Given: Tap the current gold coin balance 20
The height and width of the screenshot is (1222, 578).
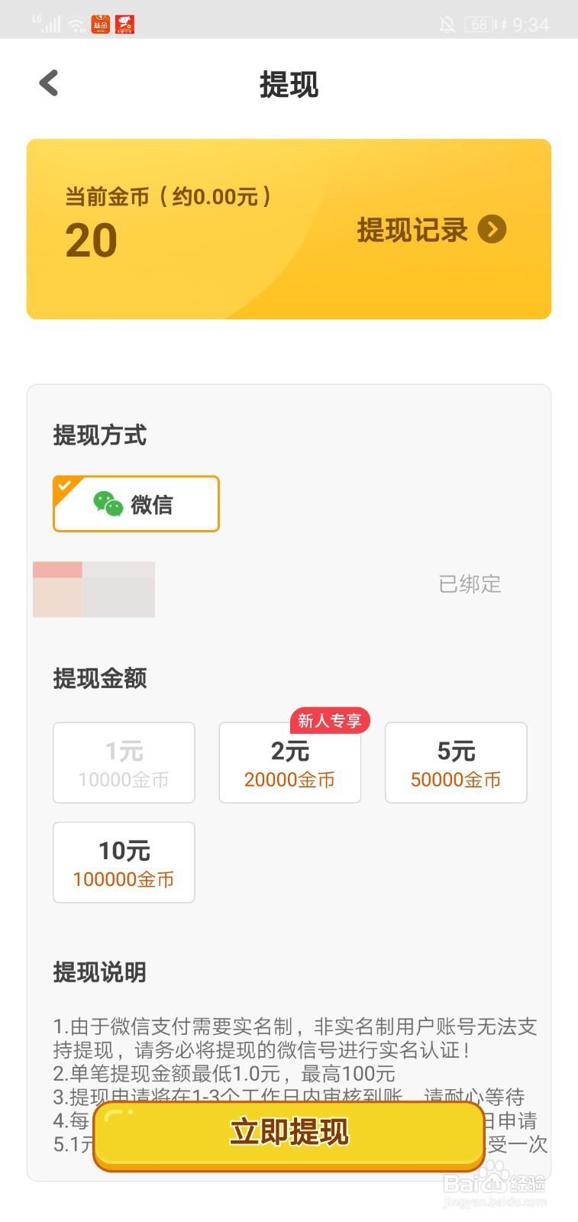Looking at the screenshot, I should click(x=92, y=241).
